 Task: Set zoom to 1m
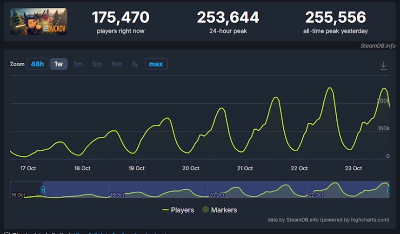(78, 64)
